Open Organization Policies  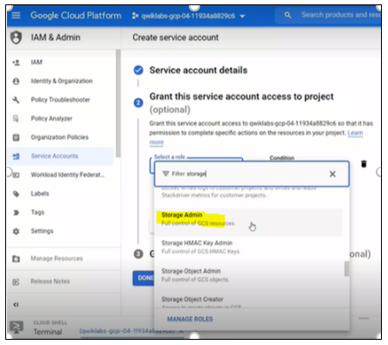pos(59,137)
